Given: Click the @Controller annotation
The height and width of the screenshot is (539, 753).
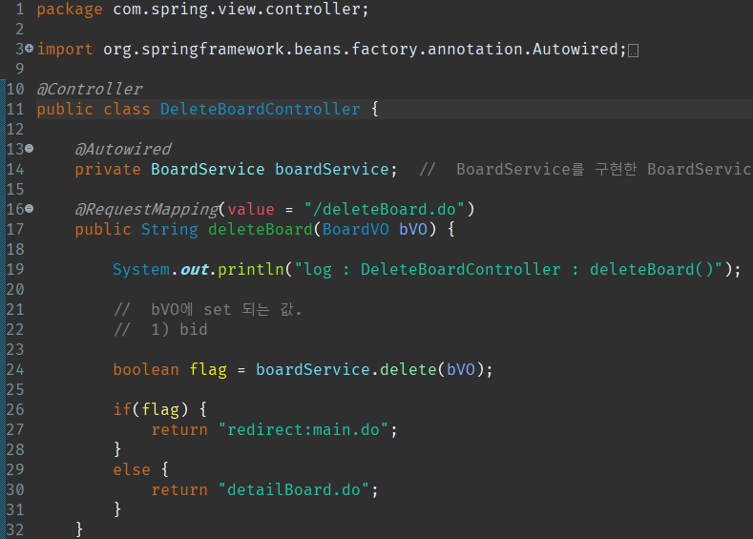Looking at the screenshot, I should pos(90,89).
